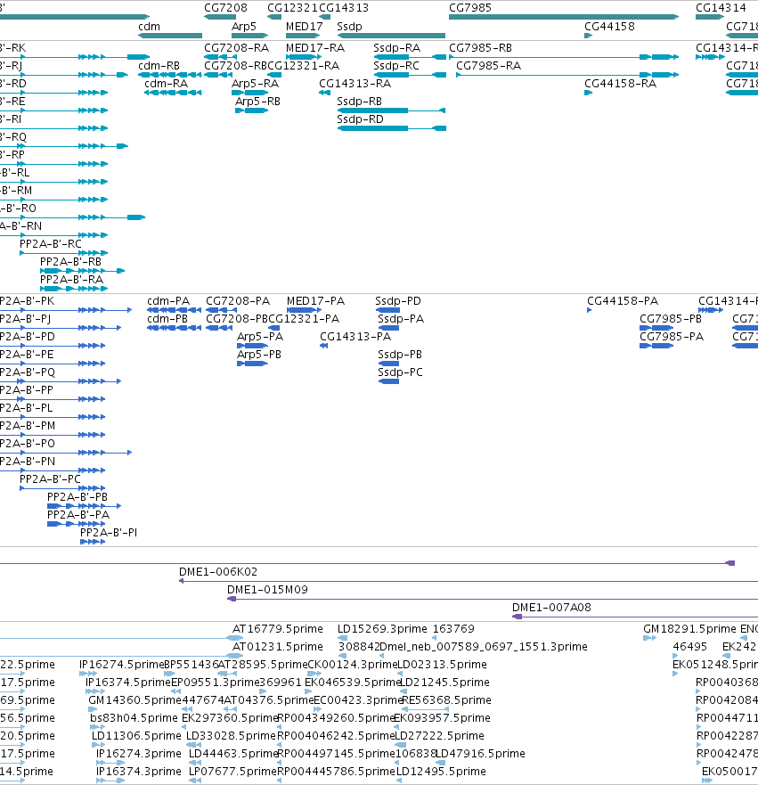
Task: Select the Arp5-PB protein label
Action: pyautogui.click(x=258, y=355)
